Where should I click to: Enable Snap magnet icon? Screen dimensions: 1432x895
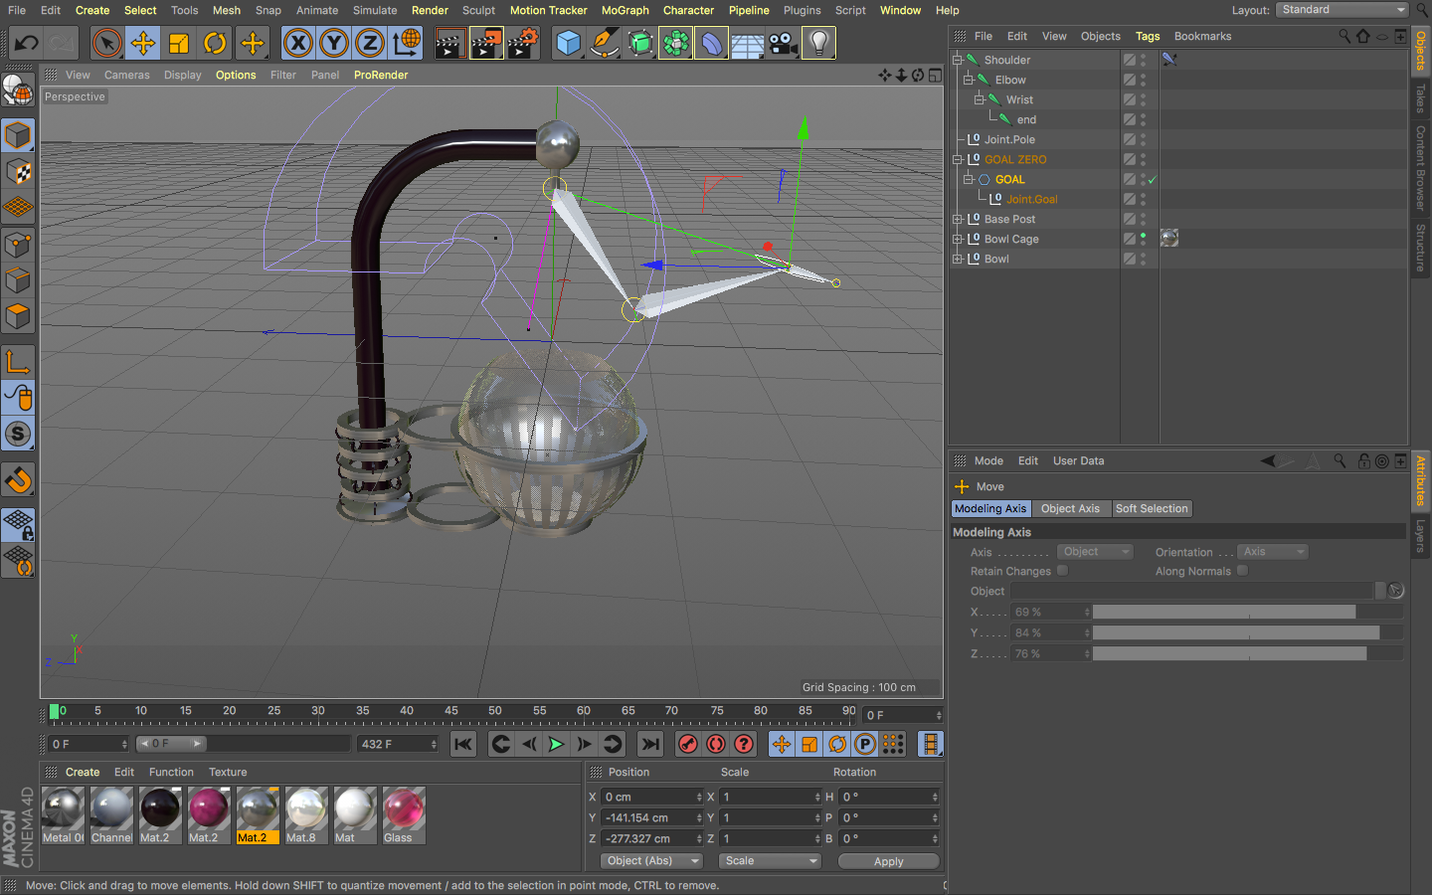[18, 480]
